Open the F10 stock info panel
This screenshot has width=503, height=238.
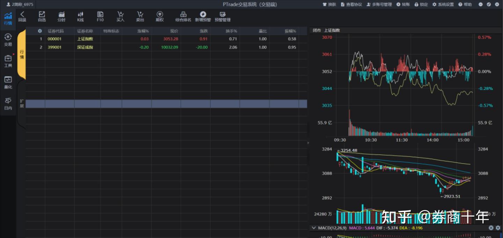tap(100, 16)
